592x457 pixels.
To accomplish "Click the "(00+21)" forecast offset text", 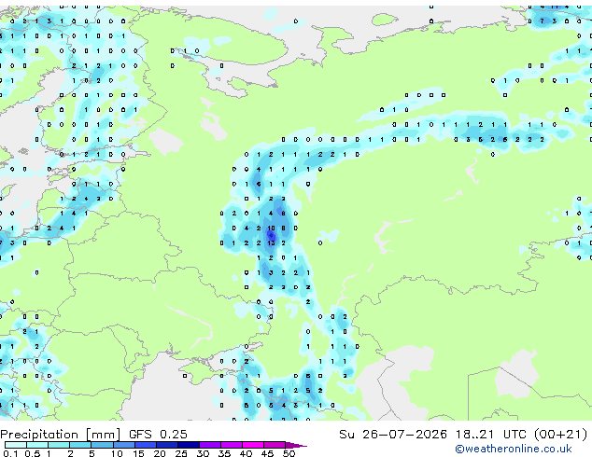I will point(561,435).
